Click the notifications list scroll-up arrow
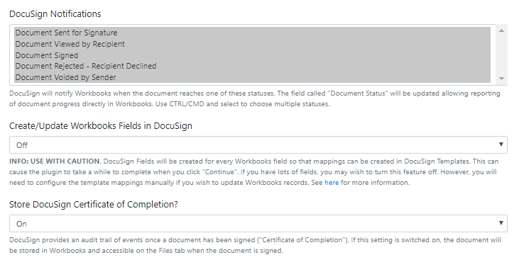 click(x=501, y=30)
